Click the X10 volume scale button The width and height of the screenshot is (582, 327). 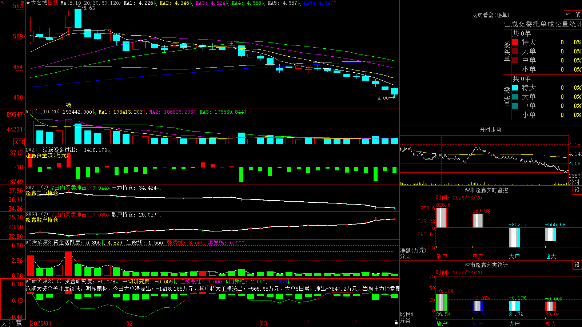19,142
